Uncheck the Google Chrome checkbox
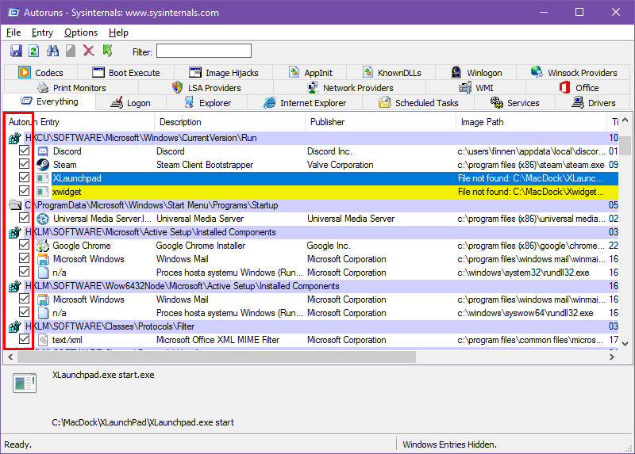Viewport: 635px width, 454px height. tap(25, 245)
